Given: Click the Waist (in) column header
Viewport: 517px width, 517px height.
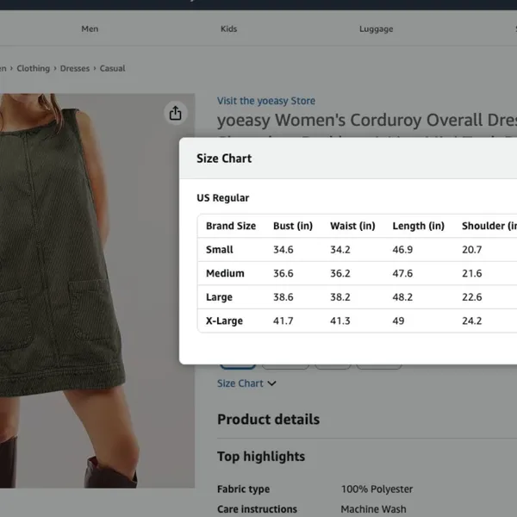Looking at the screenshot, I should click(352, 226).
